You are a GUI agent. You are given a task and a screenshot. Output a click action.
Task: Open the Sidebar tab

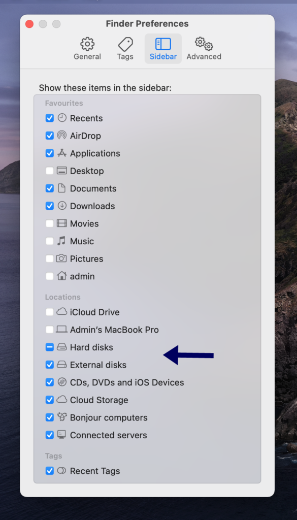click(x=162, y=44)
